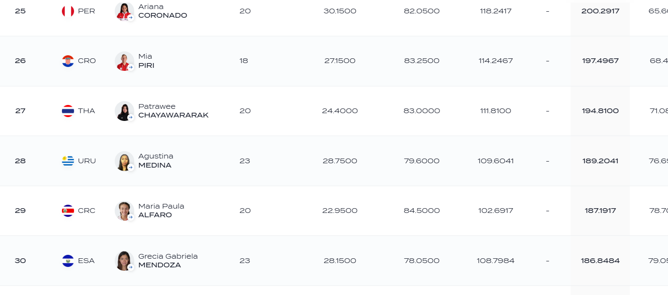Image resolution: width=668 pixels, height=295 pixels.
Task: Open athlete link Maria Paula ALFARO
Action: point(161,211)
